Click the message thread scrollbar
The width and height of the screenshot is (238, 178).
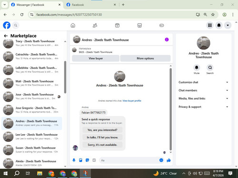click(170, 109)
